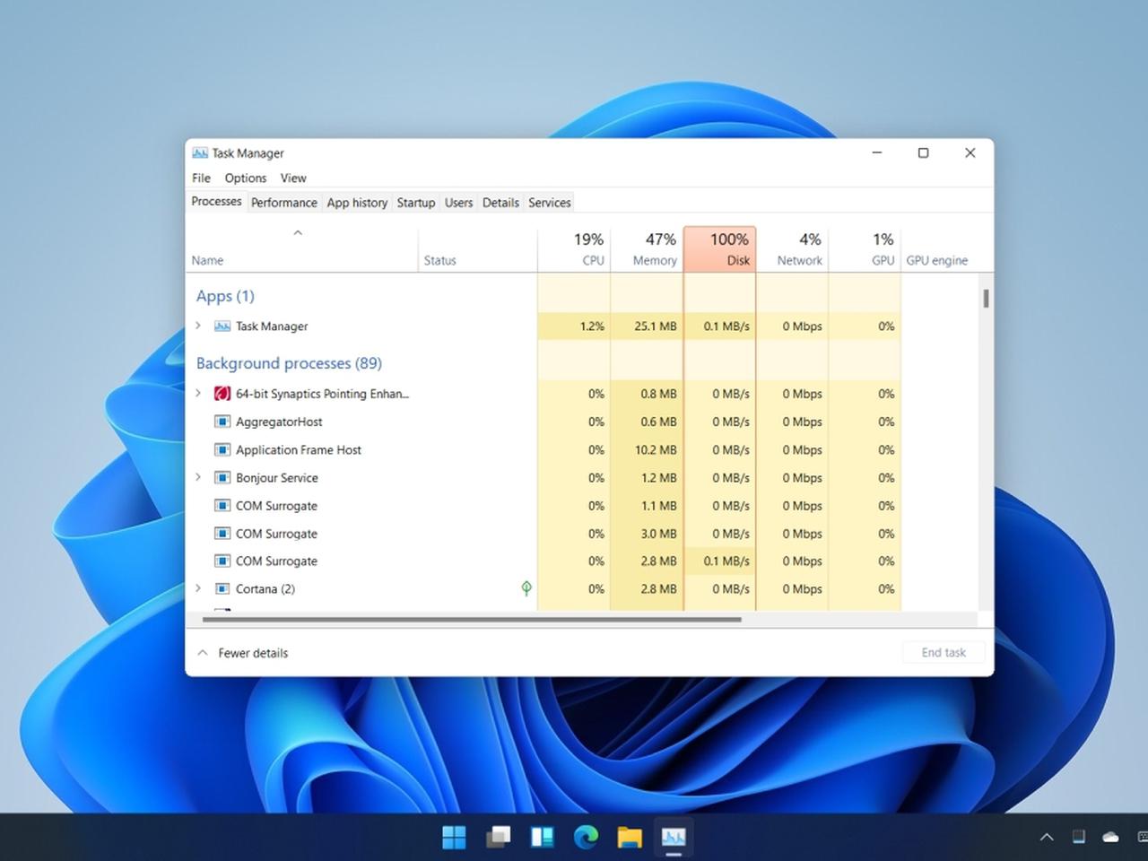This screenshot has height=861, width=1148.
Task: Sort processes by Name column
Action: pos(301,250)
